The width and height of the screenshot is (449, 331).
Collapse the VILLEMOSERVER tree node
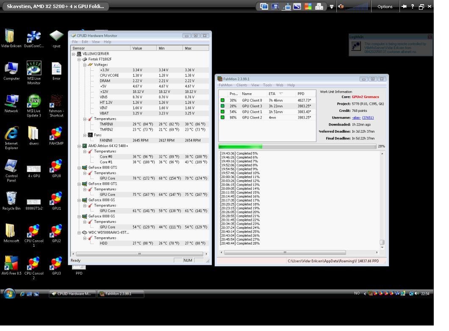[73, 54]
